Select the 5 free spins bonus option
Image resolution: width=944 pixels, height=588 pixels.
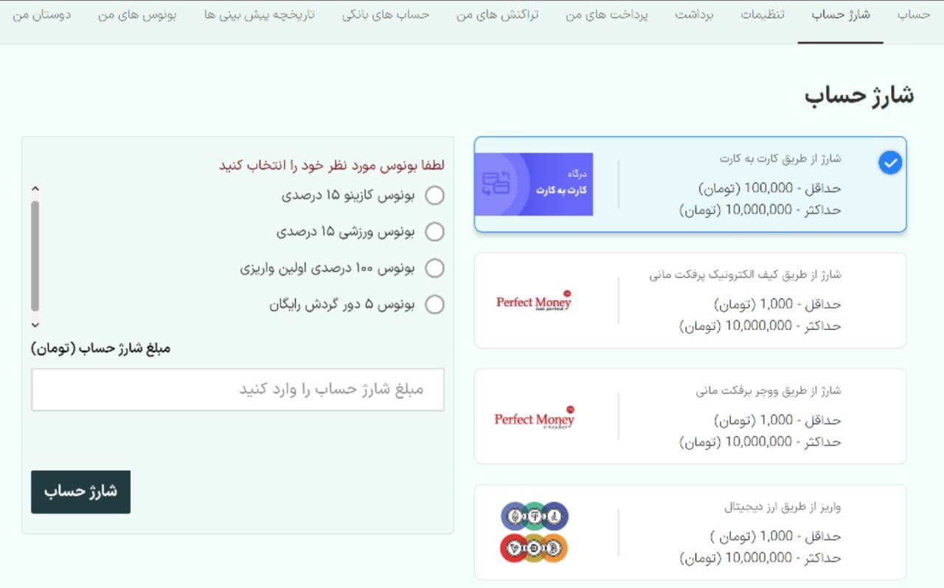tap(435, 304)
